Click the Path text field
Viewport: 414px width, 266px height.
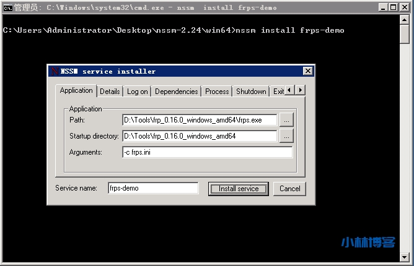pyautogui.click(x=200, y=120)
